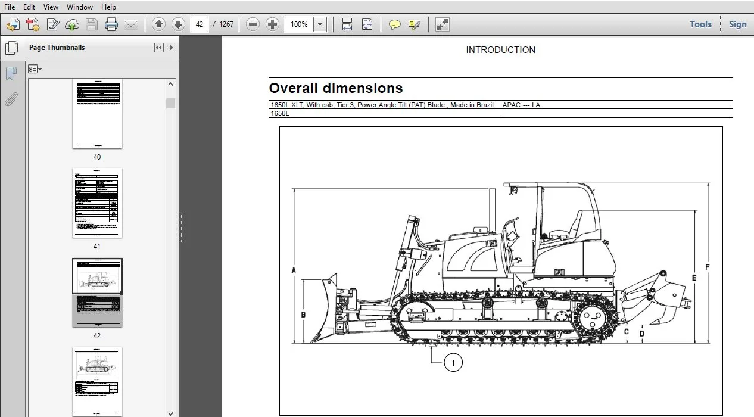
Task: Click the dimension label 'F' in diagram
Action: 708,267
